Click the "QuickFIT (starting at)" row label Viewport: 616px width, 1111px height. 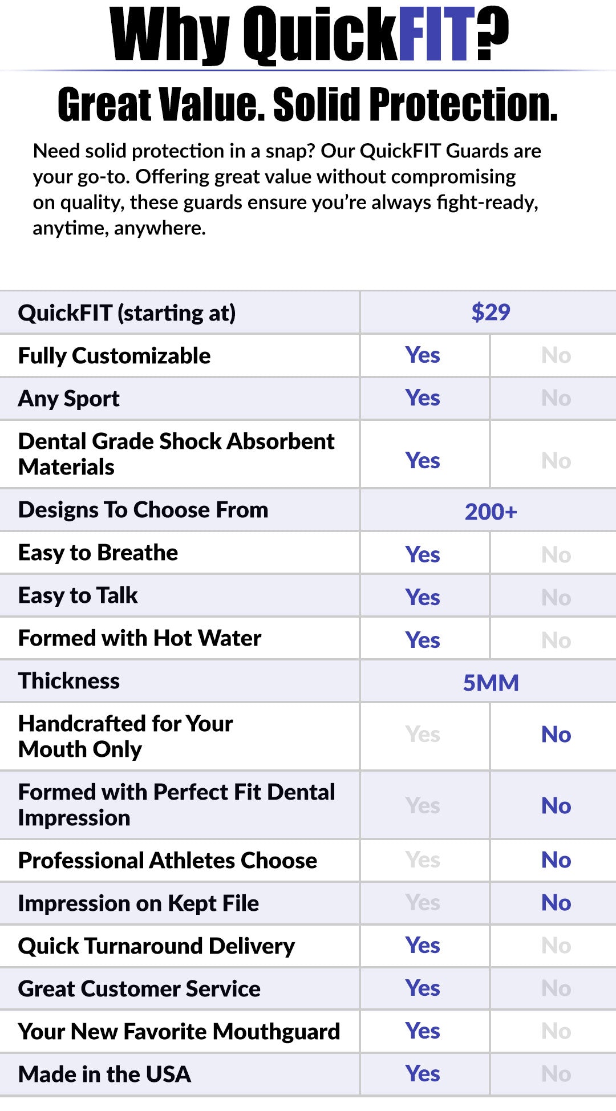[x=127, y=313]
